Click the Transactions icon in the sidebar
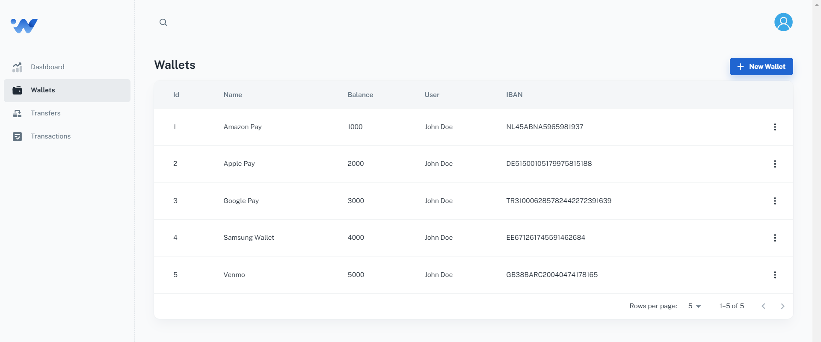 click(x=17, y=136)
